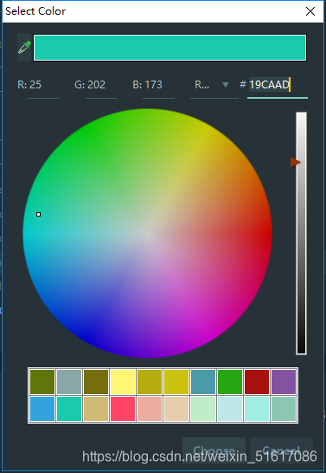Viewport: 326px width, 473px height.
Task: Pick the sky blue swatch in bottom row
Action: (42, 408)
